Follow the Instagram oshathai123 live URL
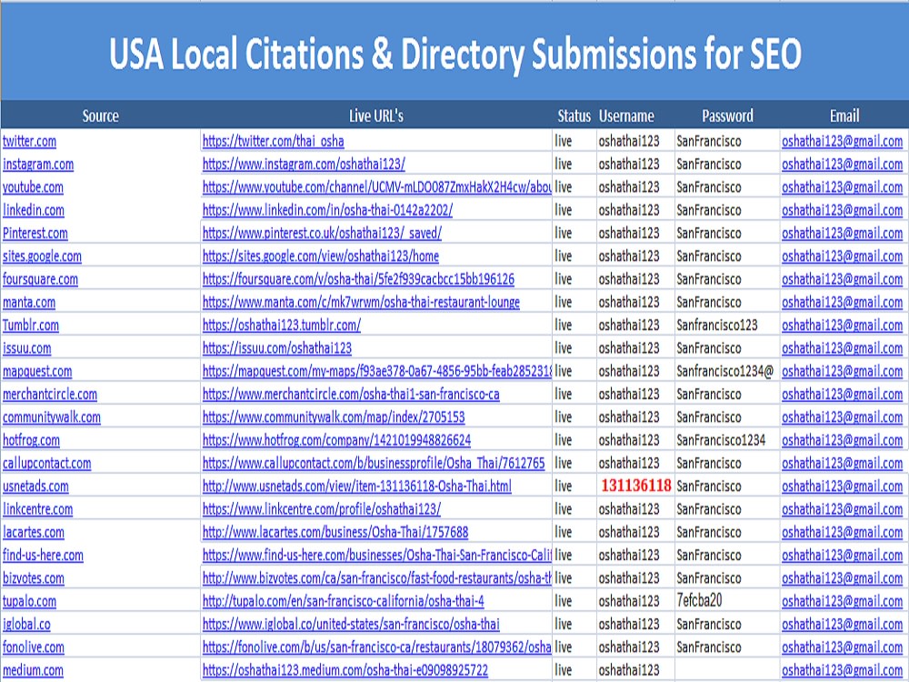Image resolution: width=909 pixels, height=682 pixels. 304,164
